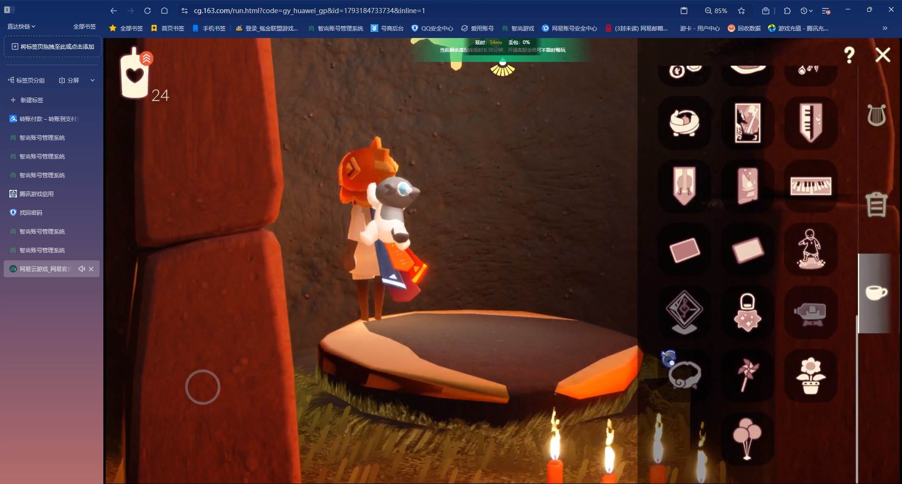Select the ocarina bowl instrument icon
Viewport: 902px width, 484px height.
click(x=684, y=123)
